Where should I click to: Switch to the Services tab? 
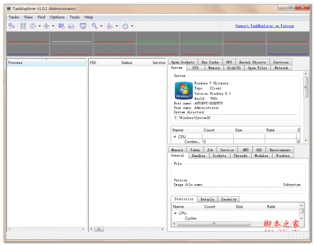point(281,62)
